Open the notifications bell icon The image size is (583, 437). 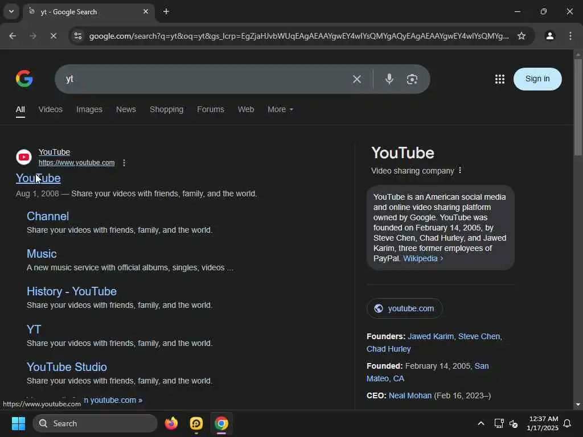coord(568,423)
